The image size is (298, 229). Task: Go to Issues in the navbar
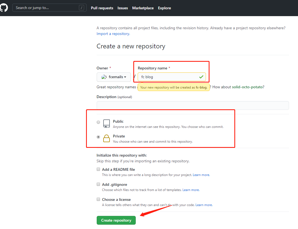coord(123,8)
